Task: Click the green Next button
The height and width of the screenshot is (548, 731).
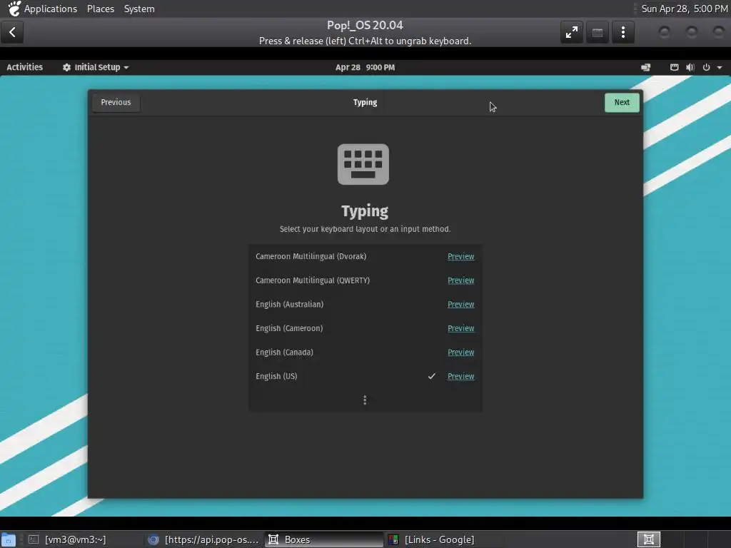Action: (x=622, y=102)
